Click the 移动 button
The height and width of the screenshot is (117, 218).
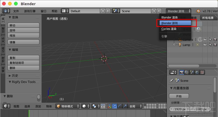[x=24, y=25]
